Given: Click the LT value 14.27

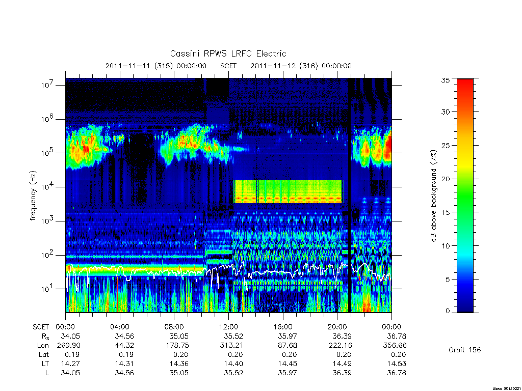Looking at the screenshot, I should (x=70, y=364).
